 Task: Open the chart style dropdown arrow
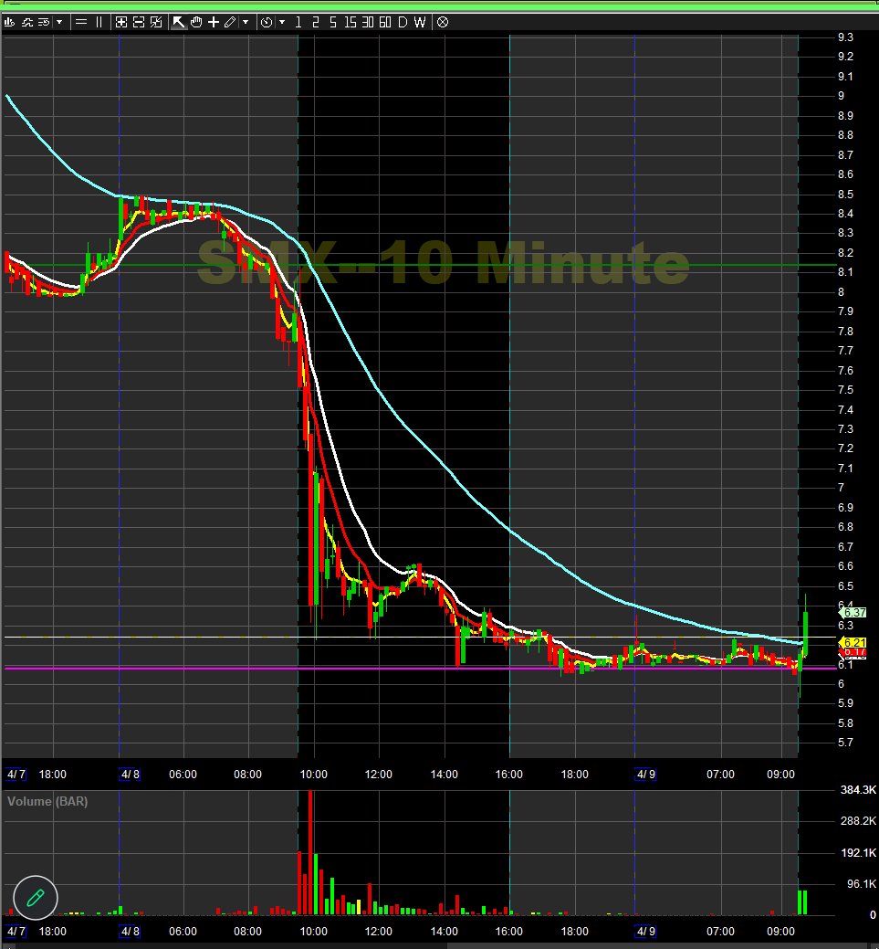[x=58, y=22]
